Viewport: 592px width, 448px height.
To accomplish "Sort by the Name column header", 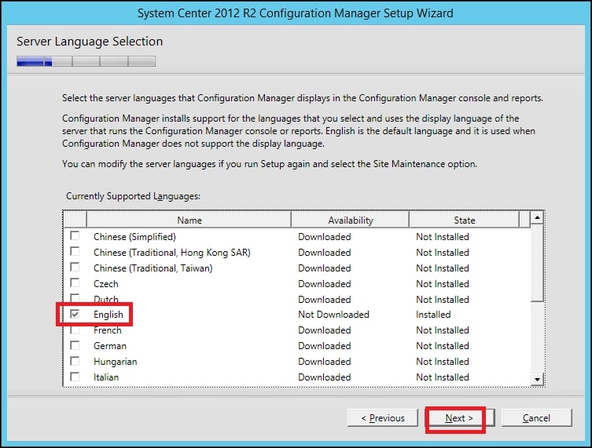I will [189, 220].
